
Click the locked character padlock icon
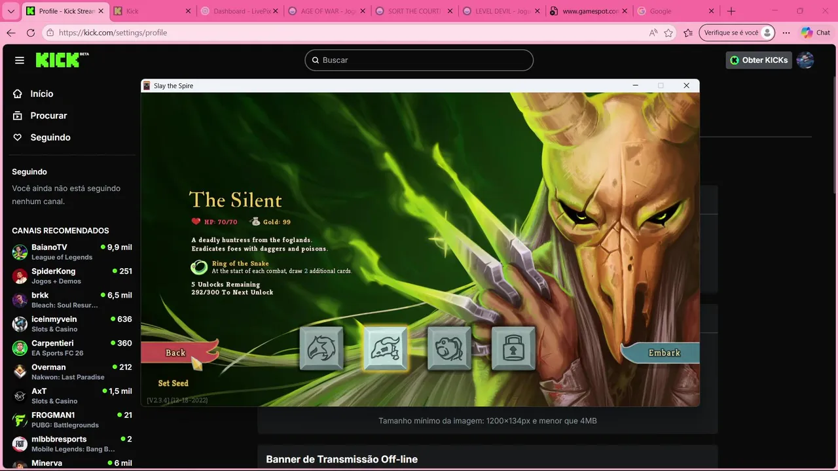(x=513, y=349)
